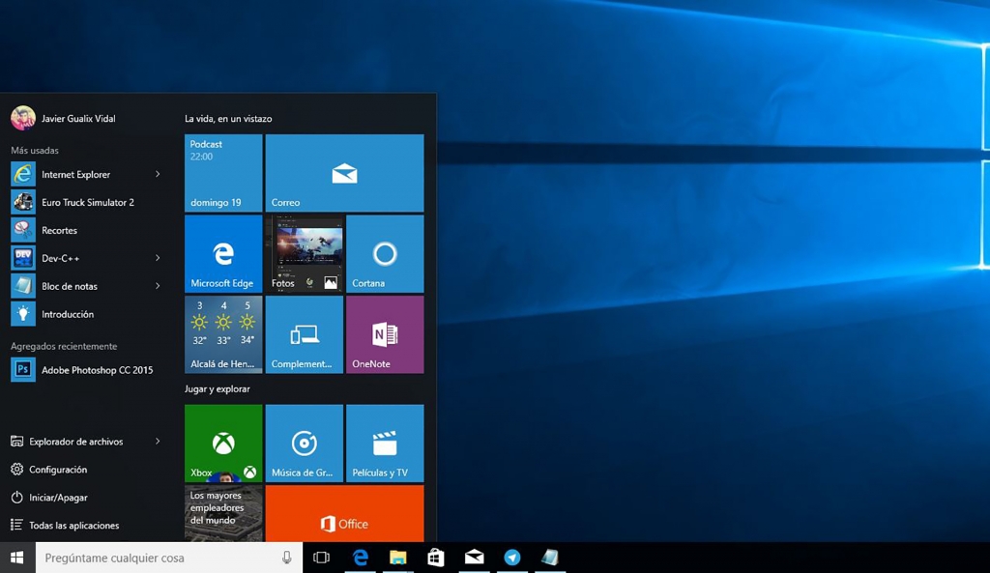Click the Task View taskbar button
990x573 pixels.
click(322, 558)
